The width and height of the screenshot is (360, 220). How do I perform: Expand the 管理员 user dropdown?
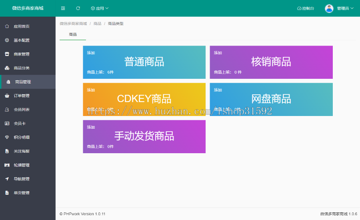tap(345, 8)
